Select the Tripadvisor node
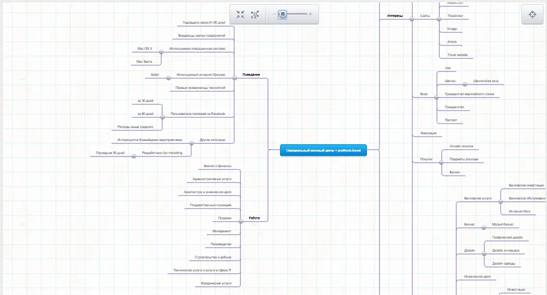This screenshot has height=295, width=547. click(455, 16)
